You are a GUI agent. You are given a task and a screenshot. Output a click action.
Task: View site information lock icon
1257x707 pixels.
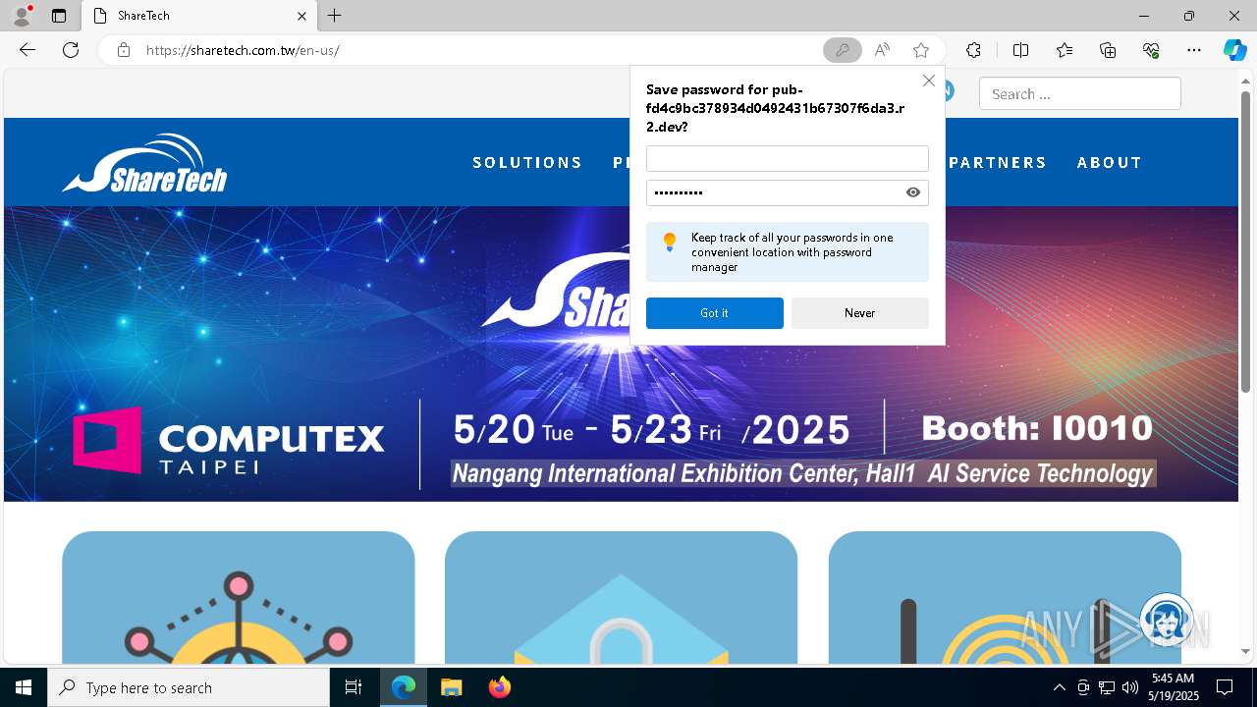pyautogui.click(x=124, y=50)
